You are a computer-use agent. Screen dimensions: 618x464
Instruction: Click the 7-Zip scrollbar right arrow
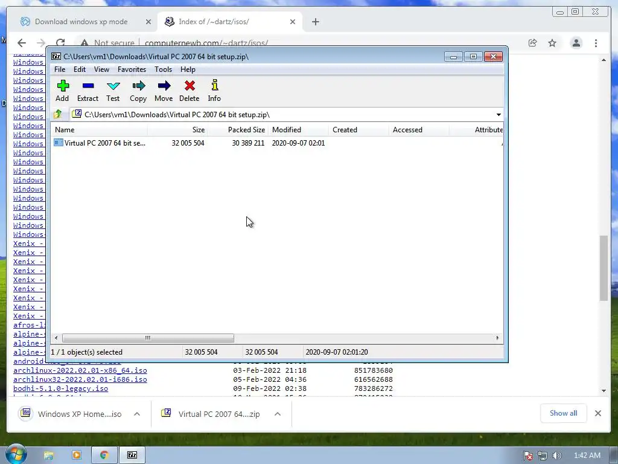pos(497,338)
